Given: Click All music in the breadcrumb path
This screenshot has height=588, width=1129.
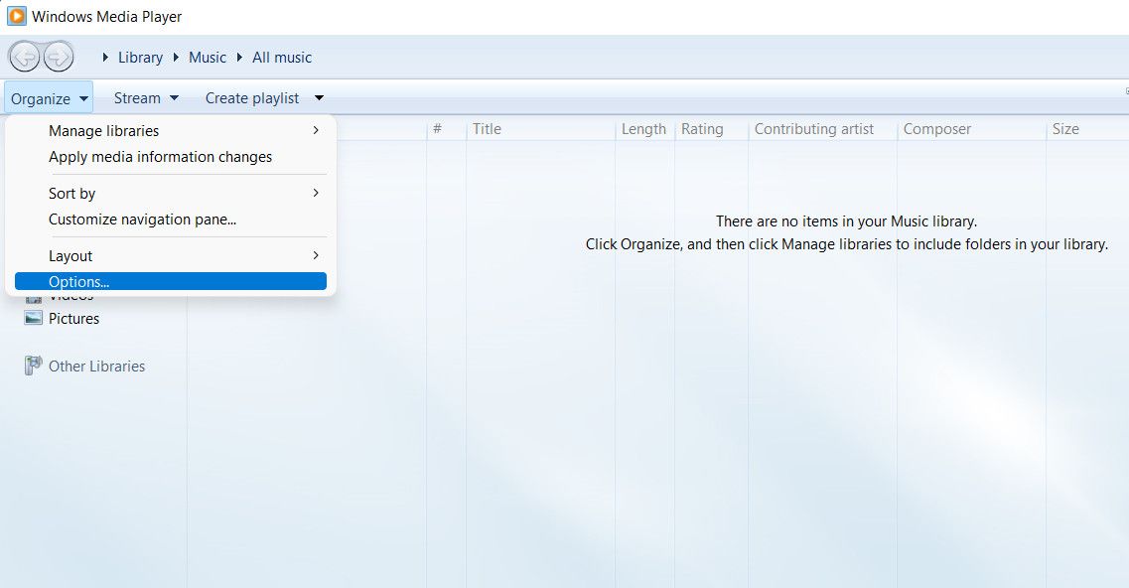Looking at the screenshot, I should coord(282,58).
